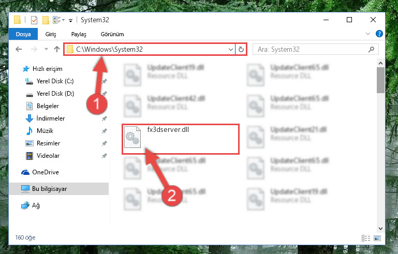Click the Properties icon in quick access toolbar

(x=34, y=20)
